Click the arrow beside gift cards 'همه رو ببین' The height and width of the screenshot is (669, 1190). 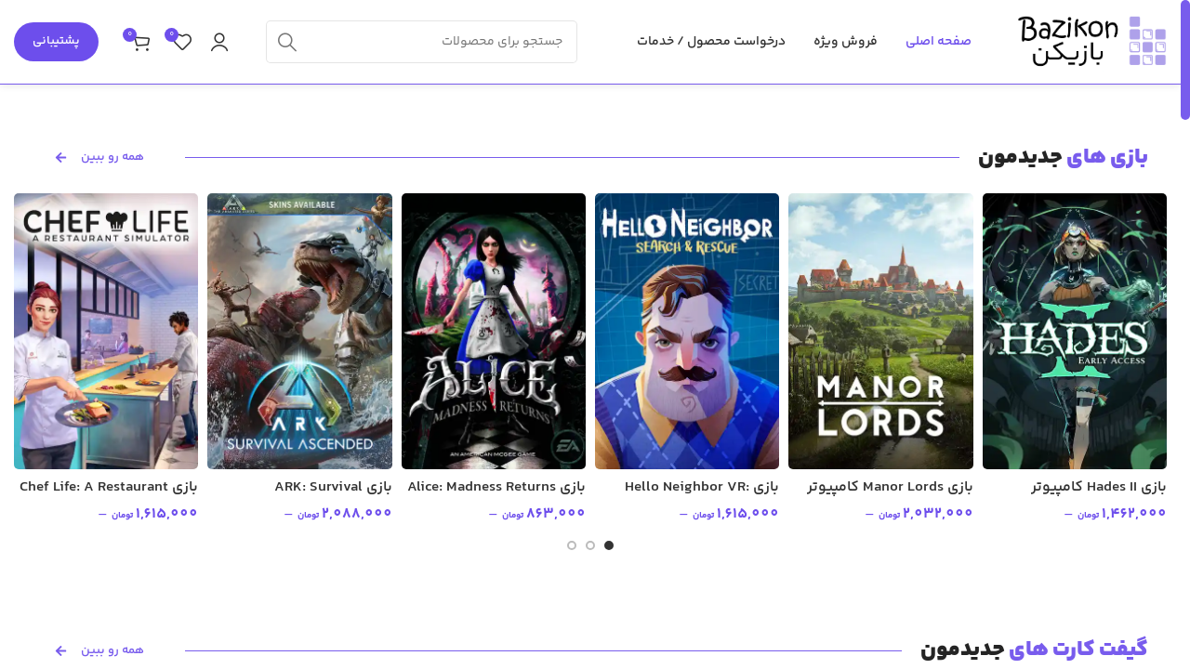[61, 650]
